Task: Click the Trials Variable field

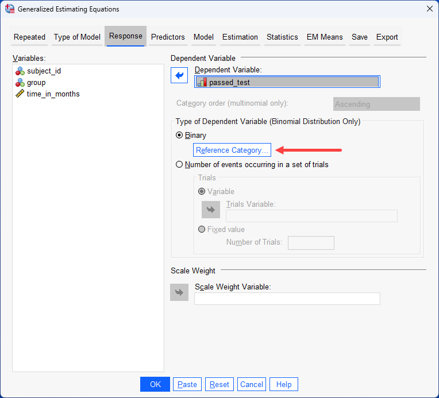Action: [x=311, y=216]
